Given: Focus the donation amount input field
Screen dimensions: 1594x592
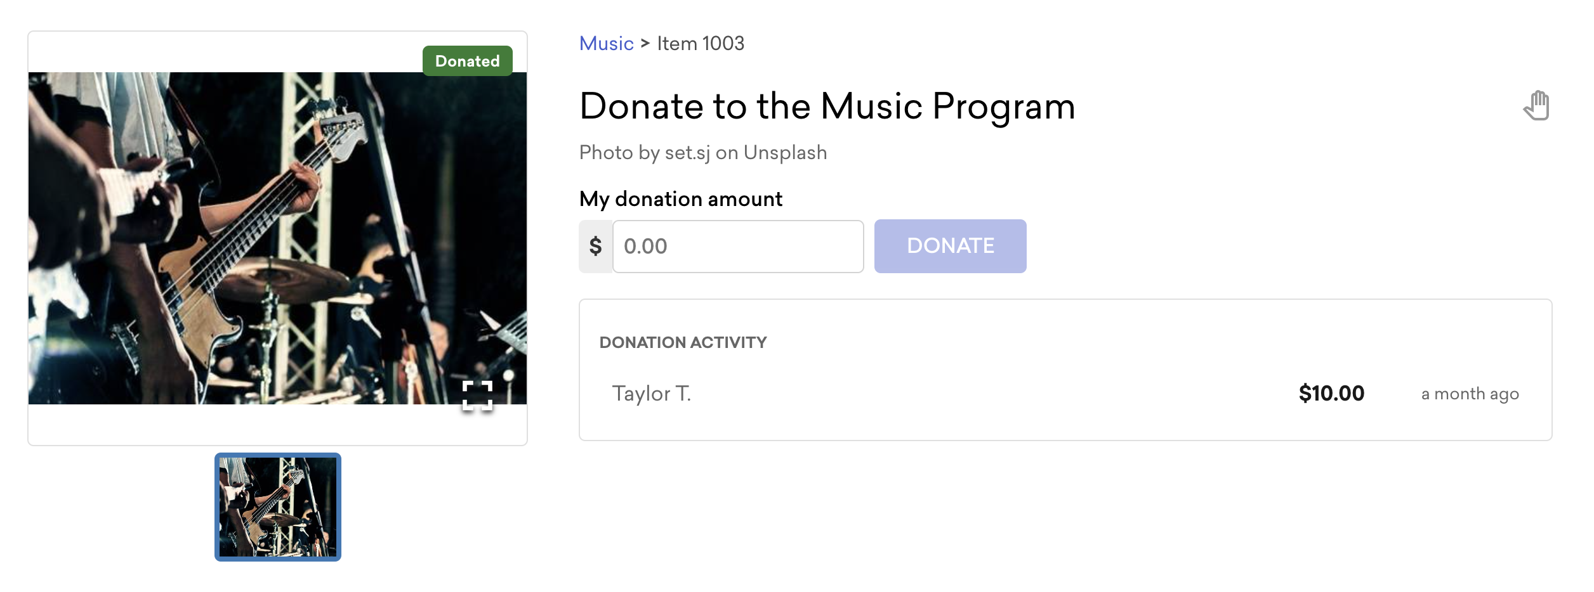Looking at the screenshot, I should pos(738,247).
